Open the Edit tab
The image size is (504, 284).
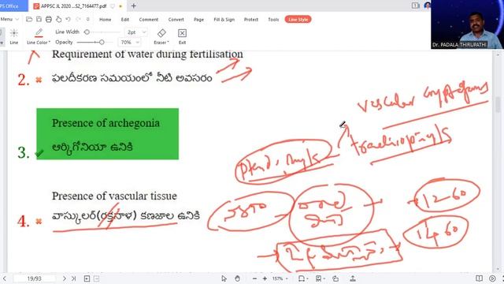(x=125, y=20)
